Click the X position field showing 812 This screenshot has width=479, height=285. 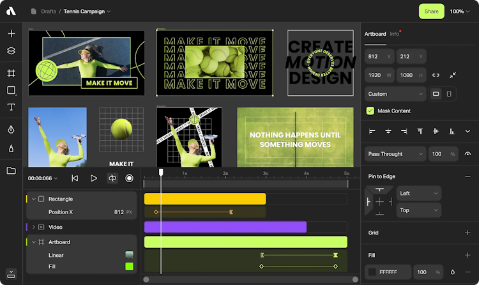379,57
